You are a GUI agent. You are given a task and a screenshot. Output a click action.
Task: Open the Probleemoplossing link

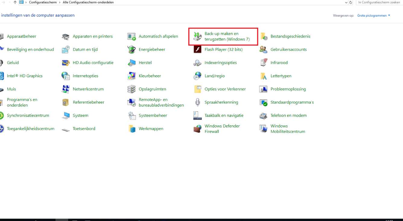288,89
